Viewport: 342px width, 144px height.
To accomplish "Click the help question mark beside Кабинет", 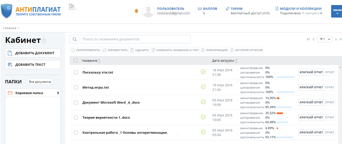I will pyautogui.click(x=44, y=41).
